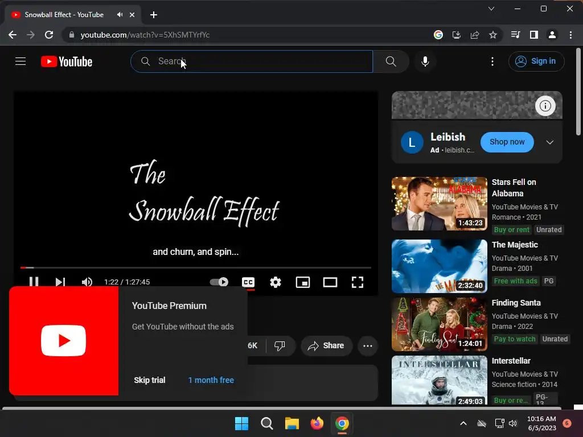This screenshot has width=583, height=437.
Task: Open player settings gear
Action: pos(276,282)
